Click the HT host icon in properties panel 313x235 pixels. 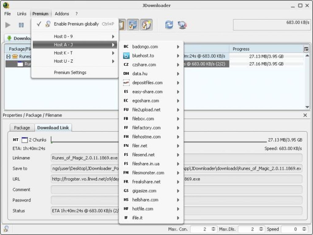pos(16,140)
